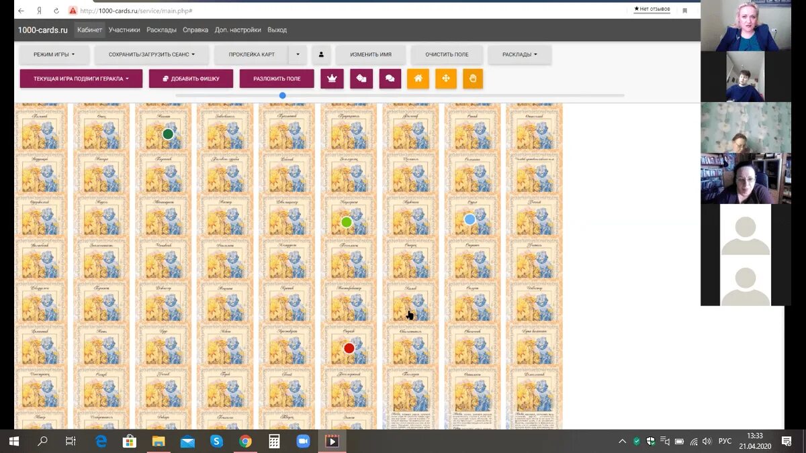Open the 'Участники' menu item
The image size is (806, 453).
point(124,30)
